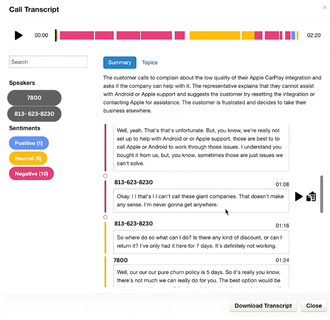
Task: Filter transcript by speaker 7800
Action: [34, 98]
